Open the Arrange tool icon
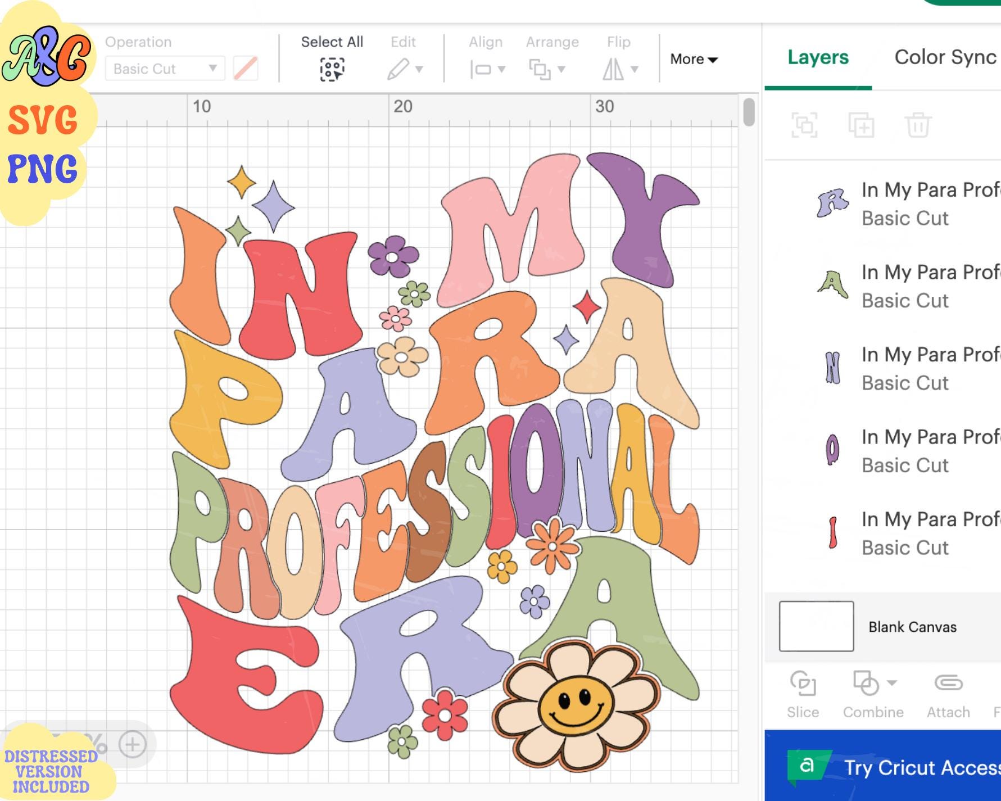The image size is (1001, 801). click(x=540, y=70)
